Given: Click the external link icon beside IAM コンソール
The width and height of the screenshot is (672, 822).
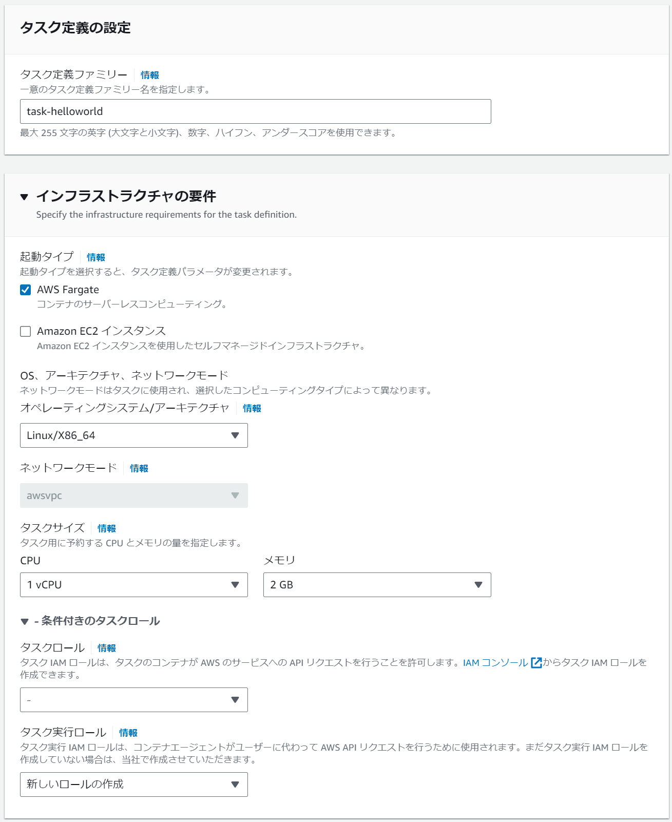Looking at the screenshot, I should 536,662.
